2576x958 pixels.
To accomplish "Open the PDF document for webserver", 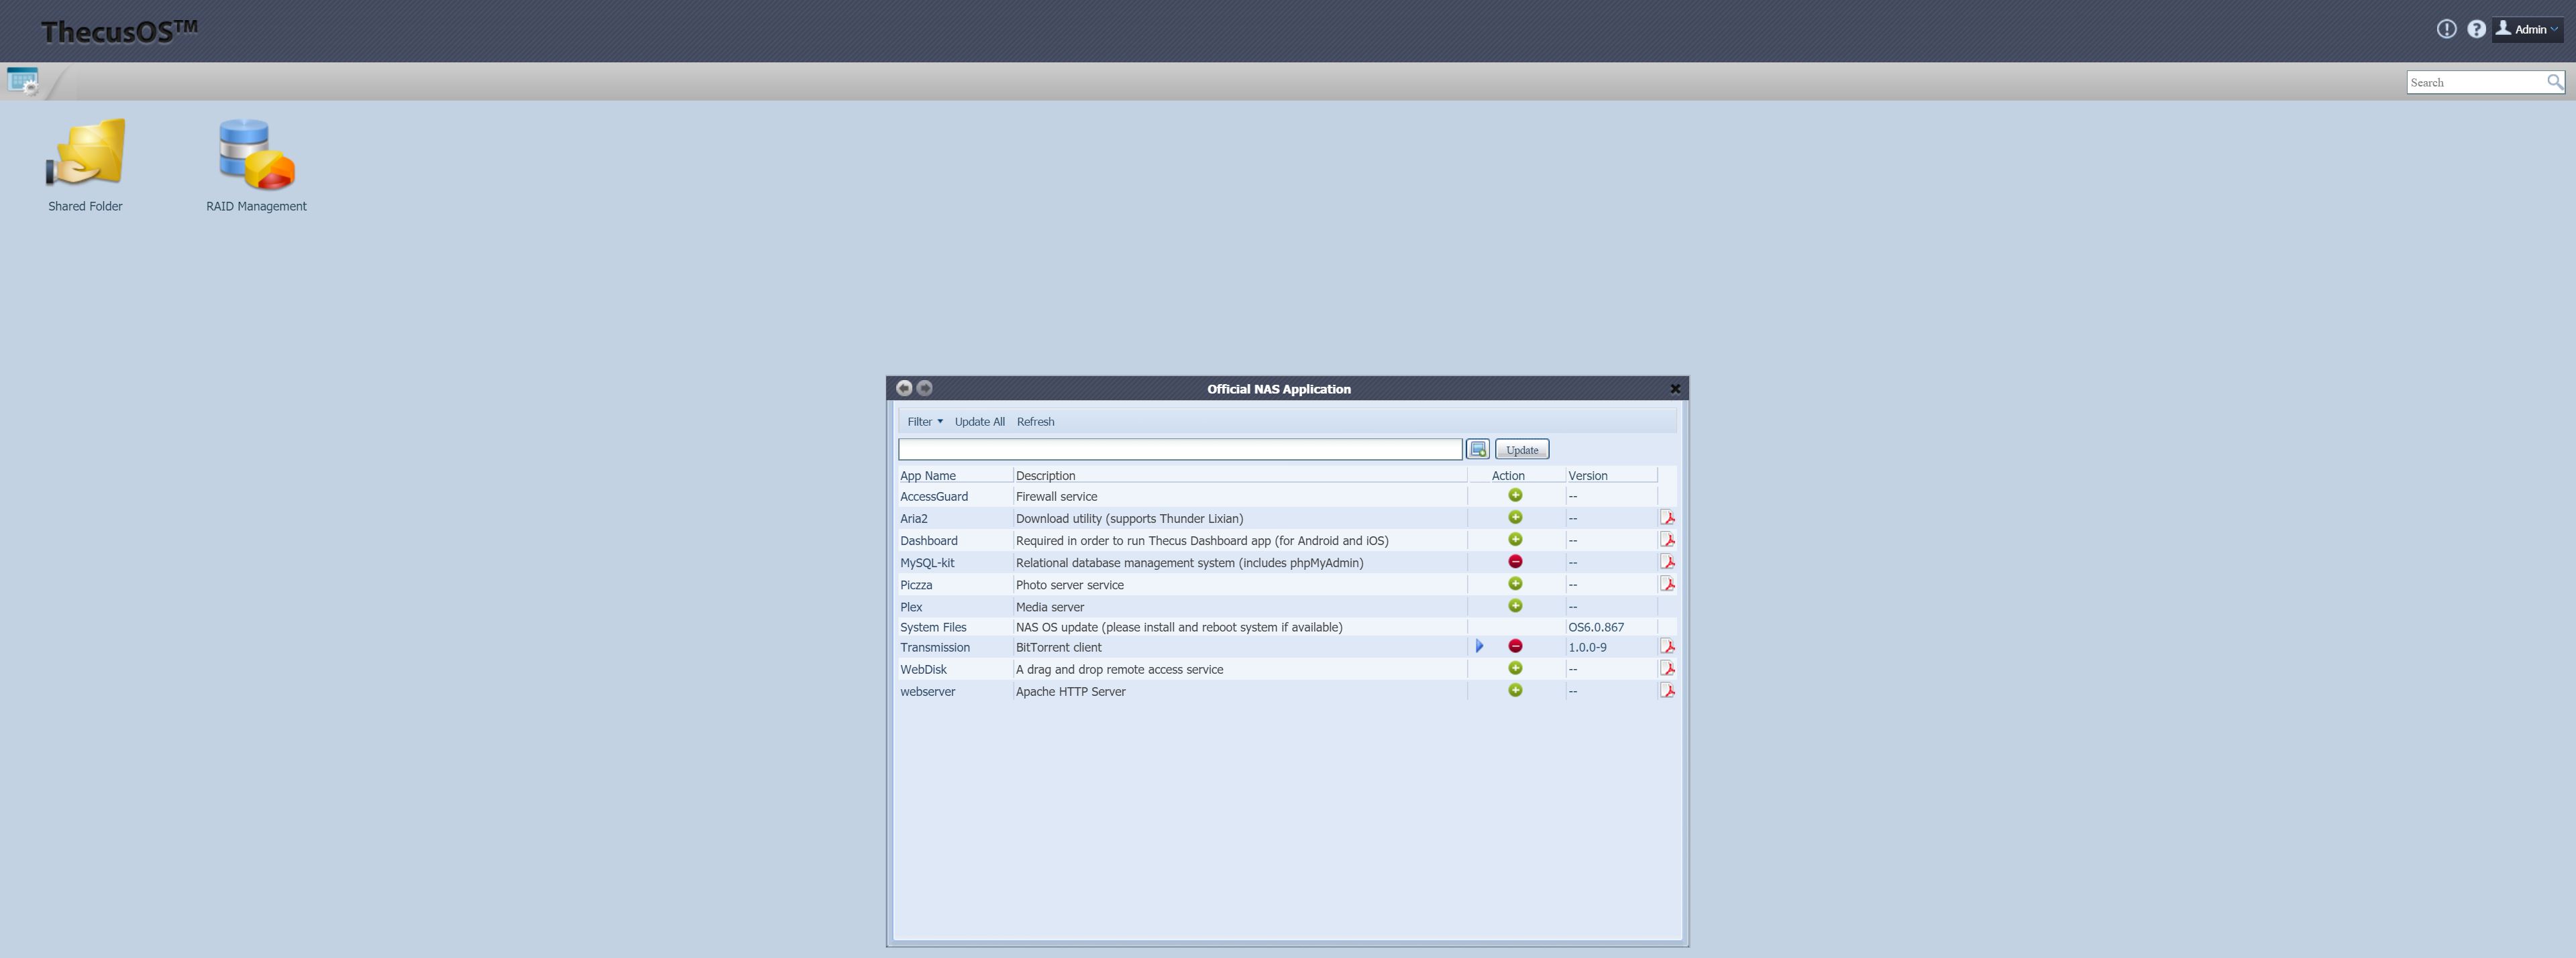I will pos(1667,691).
